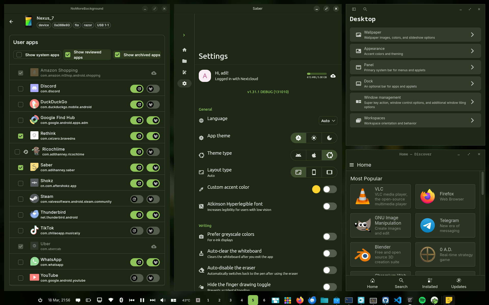Image resolution: width=489 pixels, height=305 pixels.
Task: Click the 'flo' device tag chip
Action: tap(77, 25)
